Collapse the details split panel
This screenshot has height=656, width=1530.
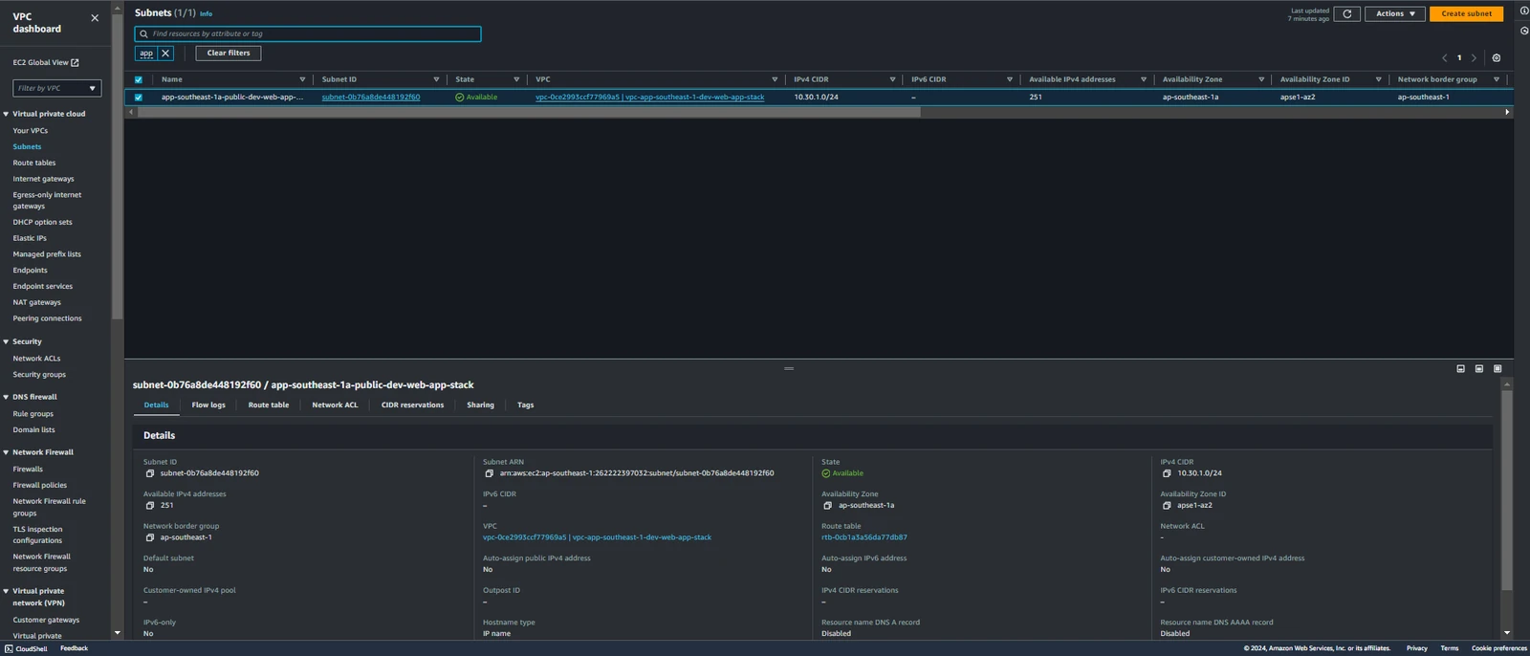coord(1460,369)
